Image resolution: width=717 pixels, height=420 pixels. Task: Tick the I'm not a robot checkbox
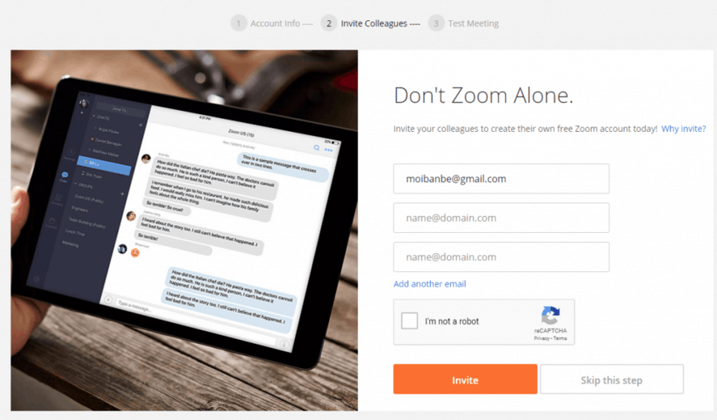pos(409,321)
